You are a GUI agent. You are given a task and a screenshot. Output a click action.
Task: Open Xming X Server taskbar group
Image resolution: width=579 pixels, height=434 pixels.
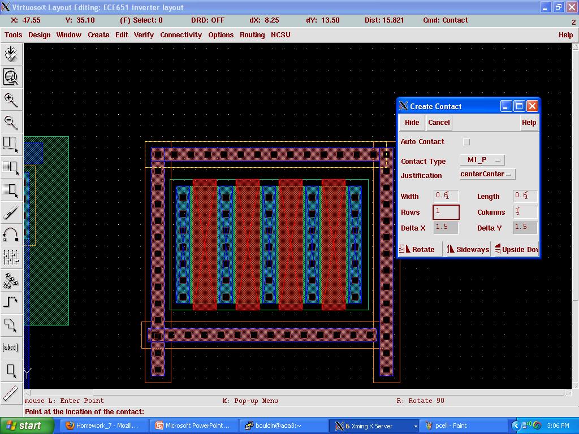374,426
